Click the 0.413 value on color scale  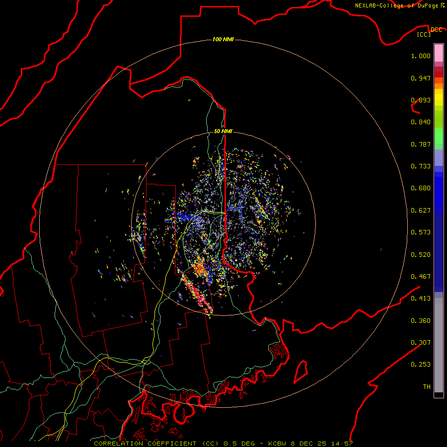point(421,298)
